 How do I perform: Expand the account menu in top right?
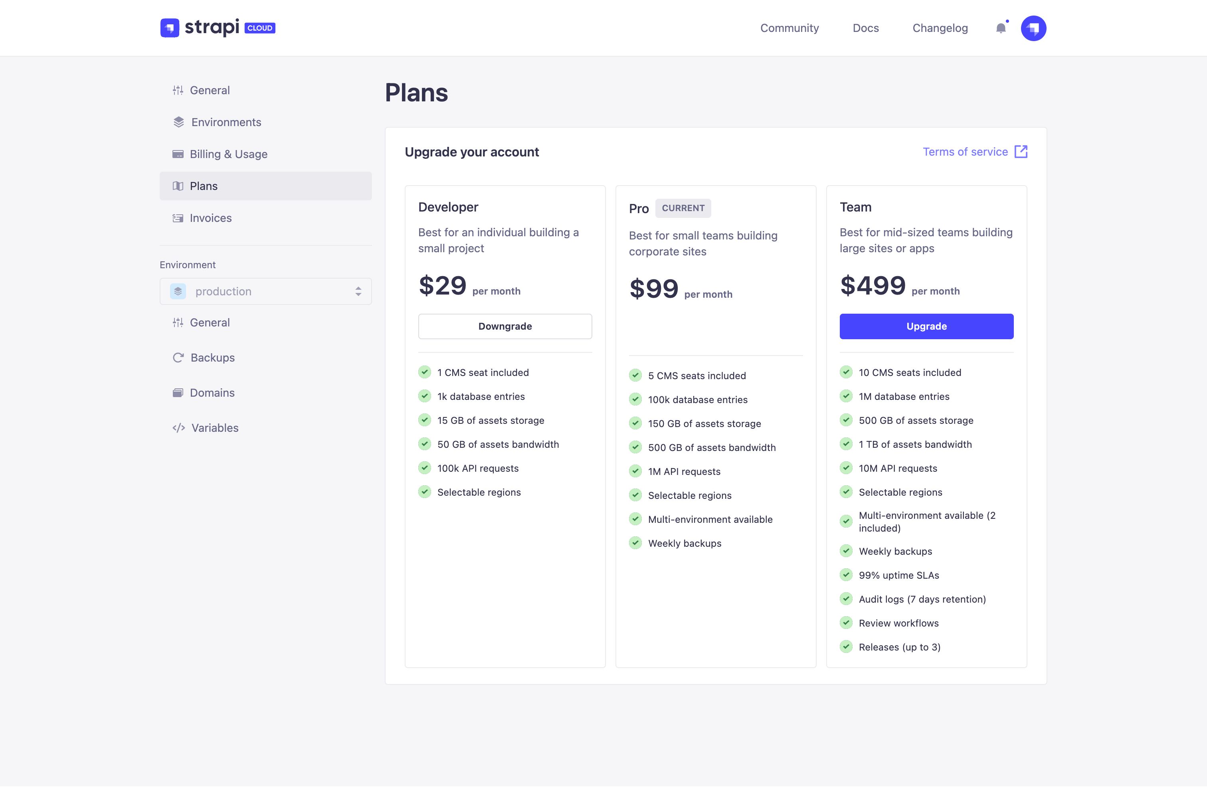click(x=1033, y=28)
